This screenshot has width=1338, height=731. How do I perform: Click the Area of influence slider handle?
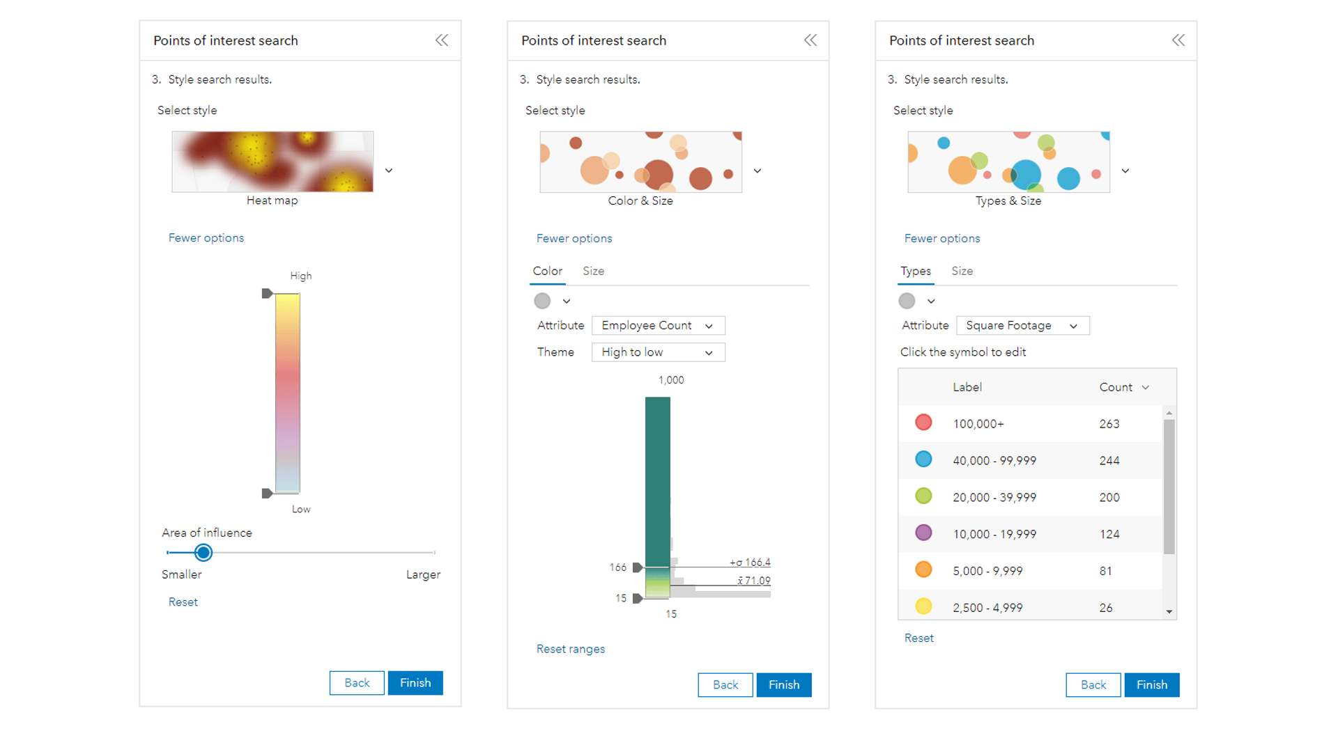[203, 553]
